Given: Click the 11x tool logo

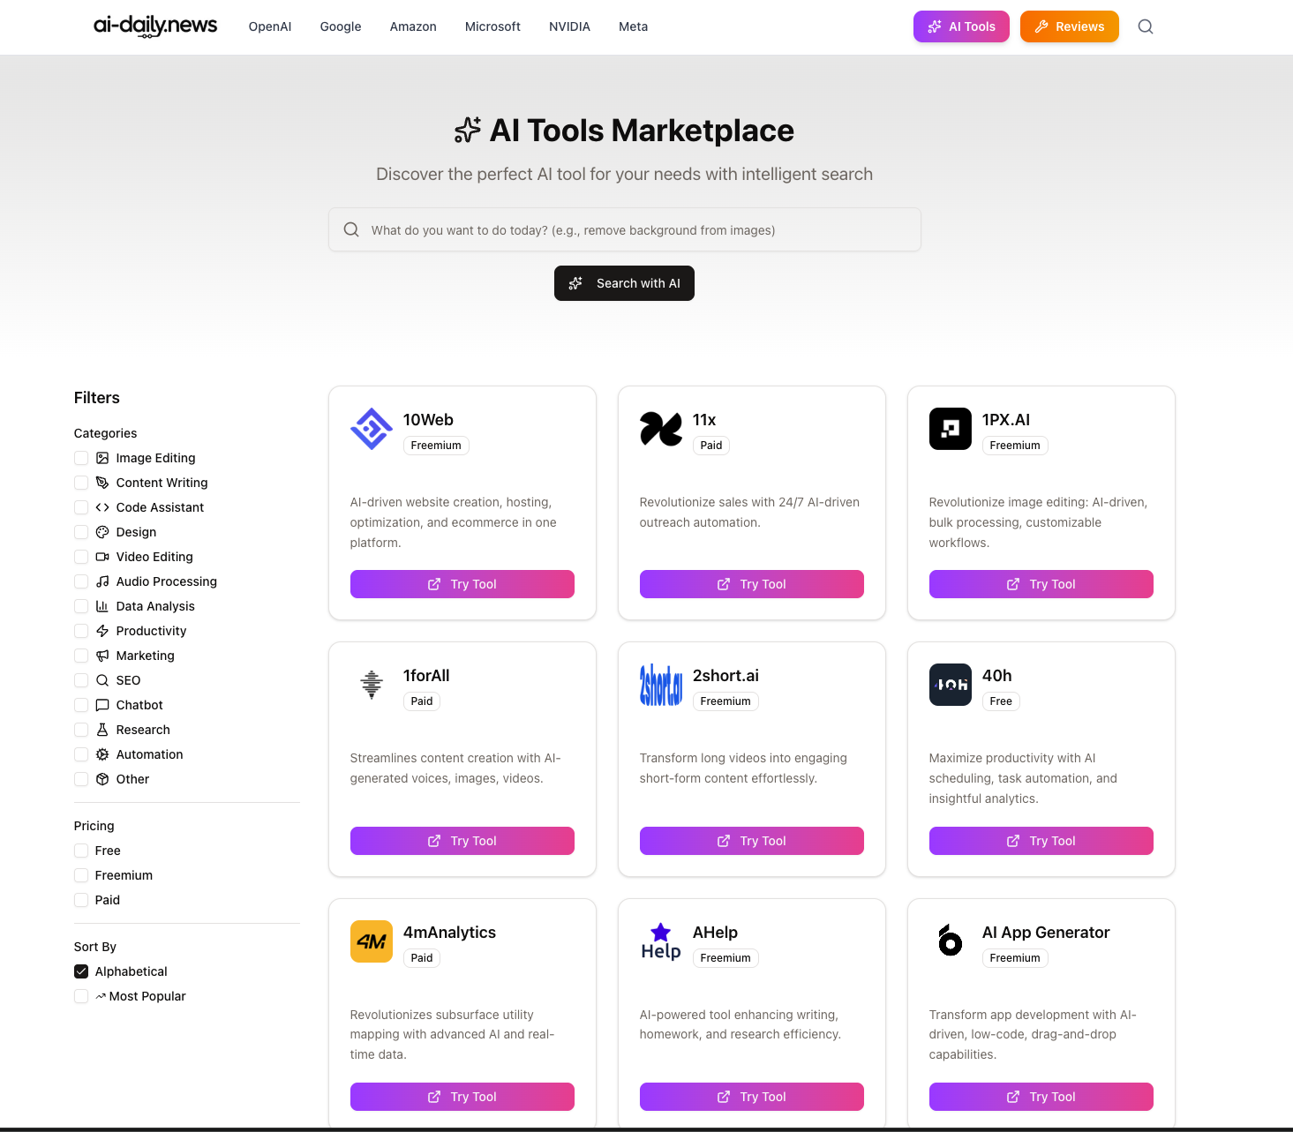Looking at the screenshot, I should point(660,429).
